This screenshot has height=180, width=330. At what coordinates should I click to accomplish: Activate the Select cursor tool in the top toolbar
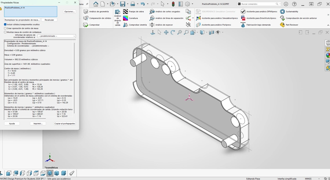pyautogui.click(x=163, y=4)
